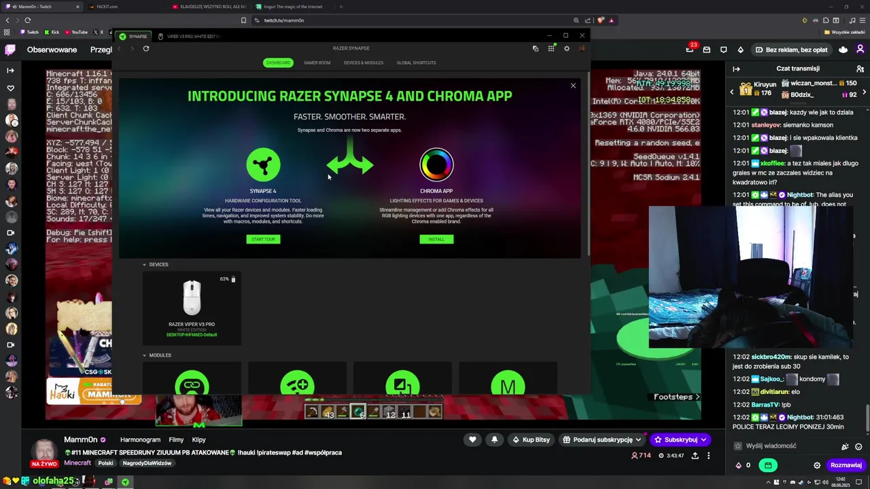Send chat with the Rozmawiaj button

846,465
